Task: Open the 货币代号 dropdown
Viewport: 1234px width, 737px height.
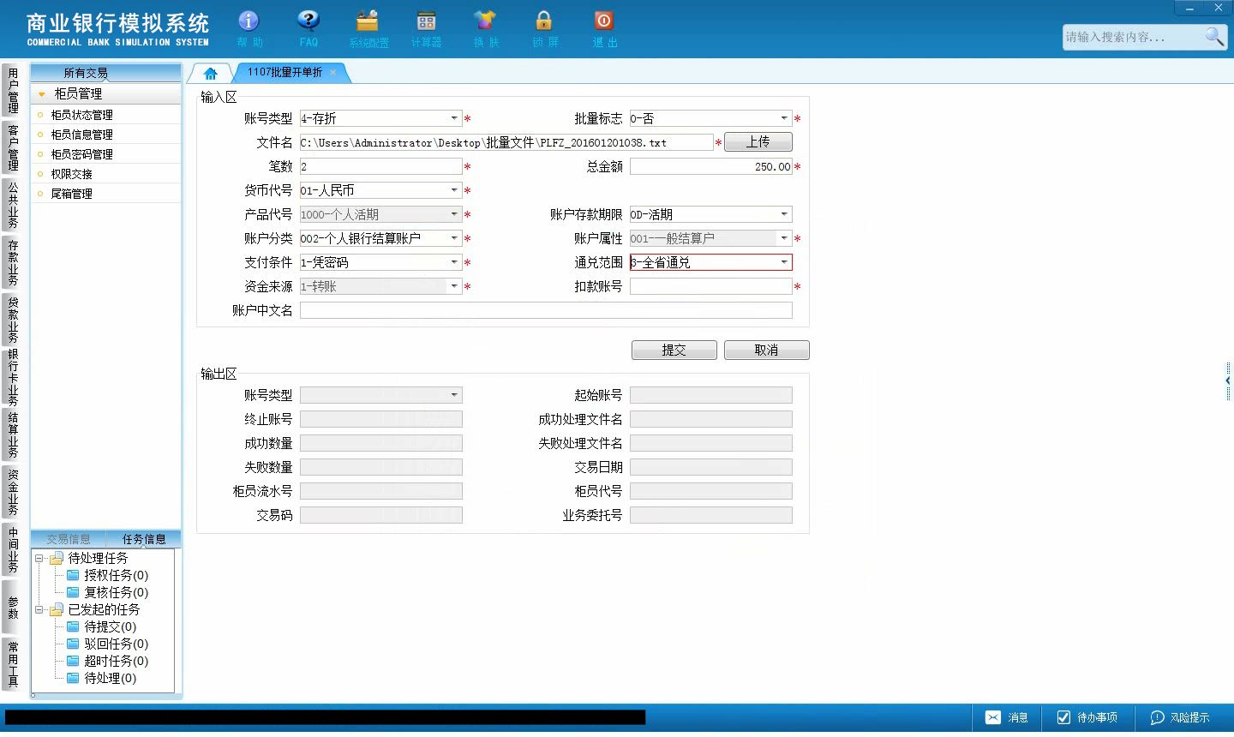Action: [454, 190]
